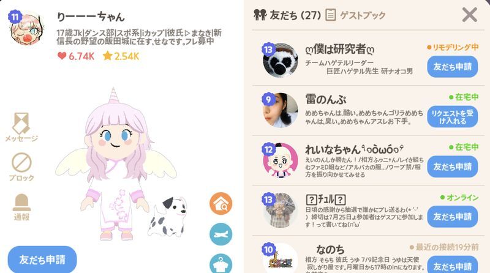Send friend request to れいなちゃん

453,166
